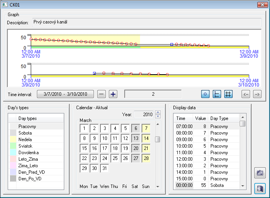Select the Sviatok day type
The image size is (270, 198).
pos(25,146)
